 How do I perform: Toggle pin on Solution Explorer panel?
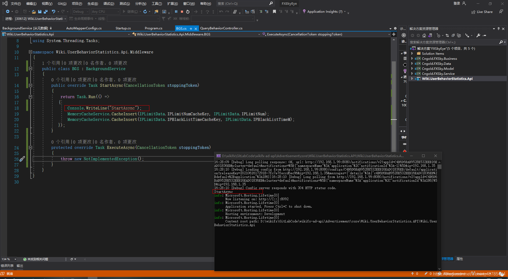click(498, 29)
